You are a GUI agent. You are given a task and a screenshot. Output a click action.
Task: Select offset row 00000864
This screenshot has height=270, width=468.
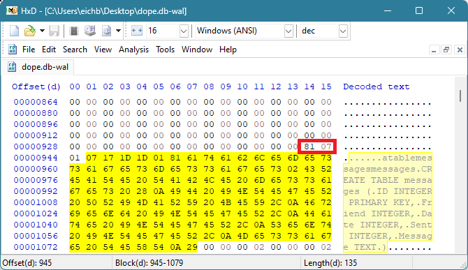pyautogui.click(x=36, y=102)
